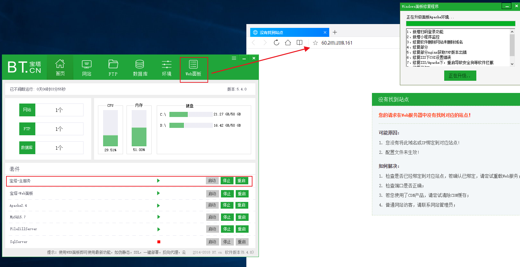Open the browser reading view icon
Viewport: 520px width, 267px height.
point(299,43)
